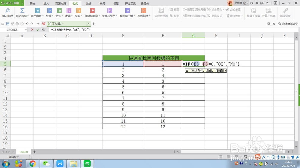Click the Undo arrow icon
The height and width of the screenshot is (168, 300).
[27, 24]
